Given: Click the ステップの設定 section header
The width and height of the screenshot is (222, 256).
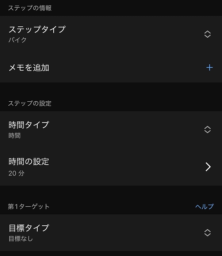Looking at the screenshot, I should [x=30, y=103].
